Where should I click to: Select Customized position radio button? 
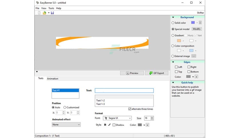[65, 107]
